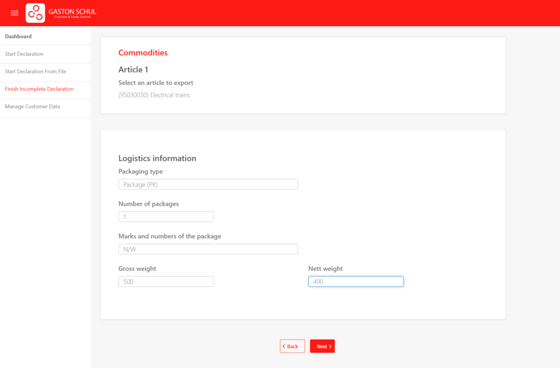Click the Gaston Schul brand name text
Screen dimensions: 560x368
click(72, 11)
